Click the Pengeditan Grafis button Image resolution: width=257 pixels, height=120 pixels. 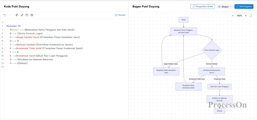pyautogui.click(x=203, y=7)
